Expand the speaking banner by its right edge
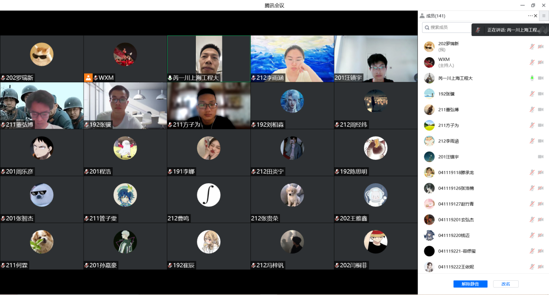Screen dimensions: 549x295 click(x=545, y=30)
